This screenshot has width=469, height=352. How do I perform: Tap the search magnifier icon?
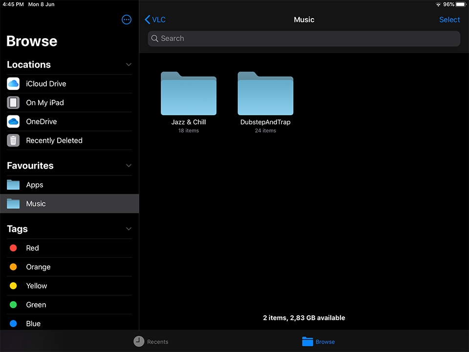point(155,38)
